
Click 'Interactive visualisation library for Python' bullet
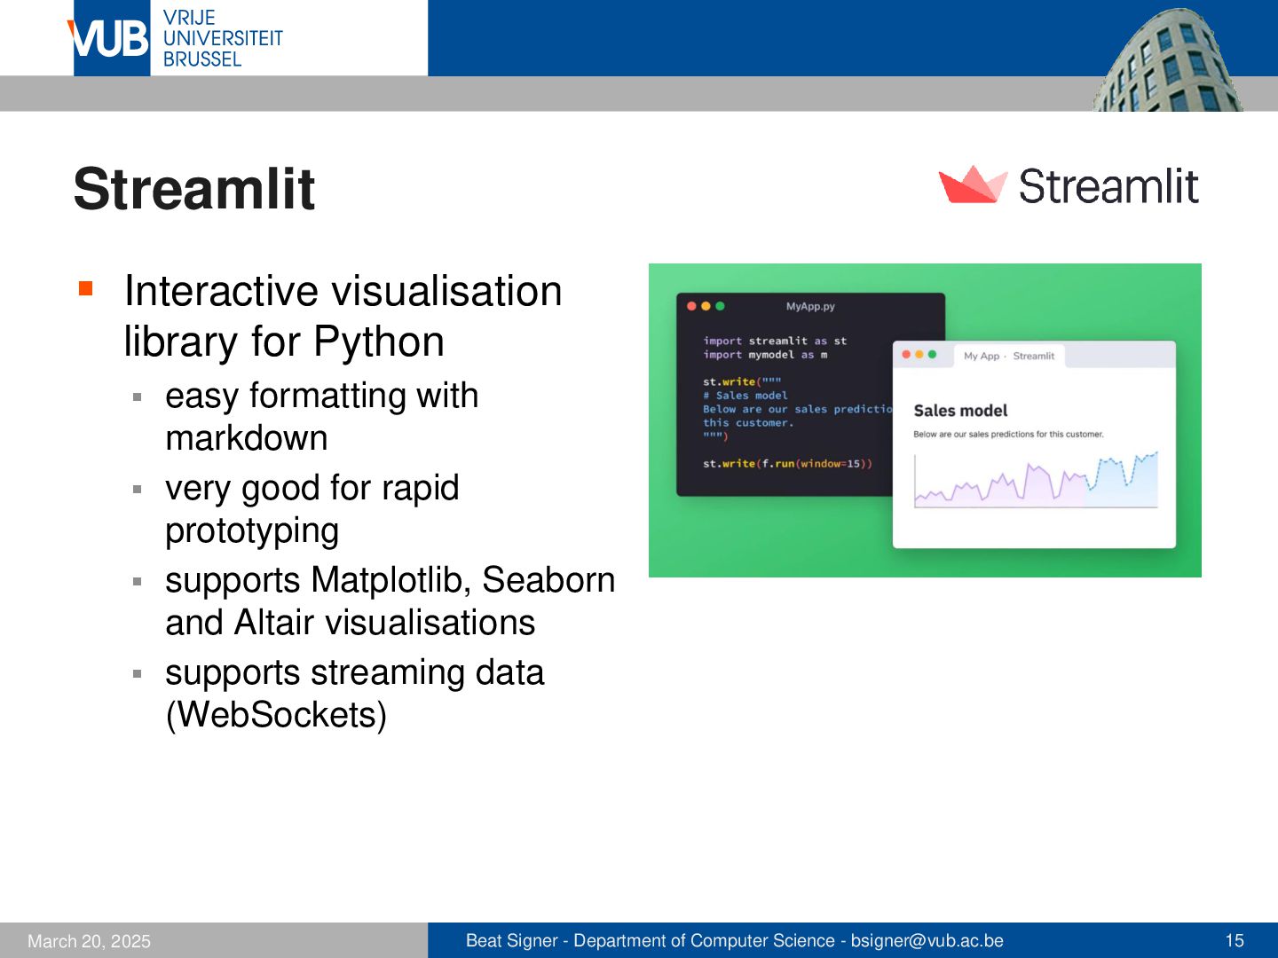(x=343, y=316)
